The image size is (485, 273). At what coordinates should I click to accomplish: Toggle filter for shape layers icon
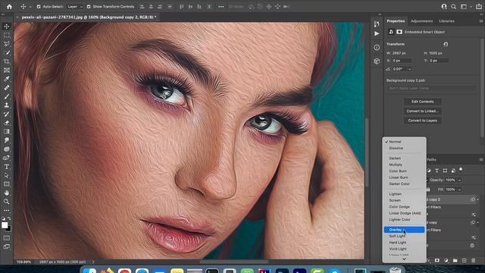pos(445,171)
